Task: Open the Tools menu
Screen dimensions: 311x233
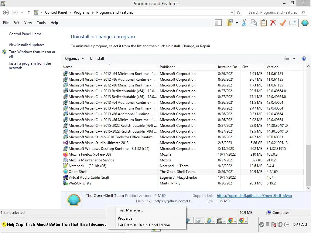Action: pyautogui.click(x=41, y=23)
